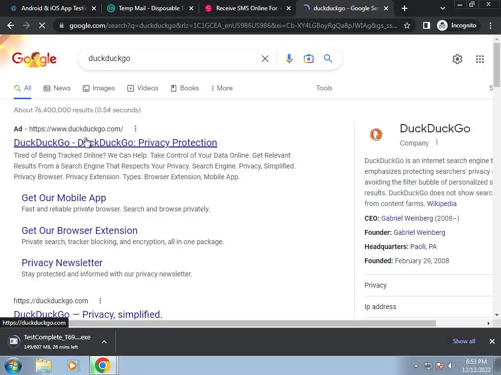Open the Chrome side panel icon
This screenshot has height=375, width=501.
426,25
